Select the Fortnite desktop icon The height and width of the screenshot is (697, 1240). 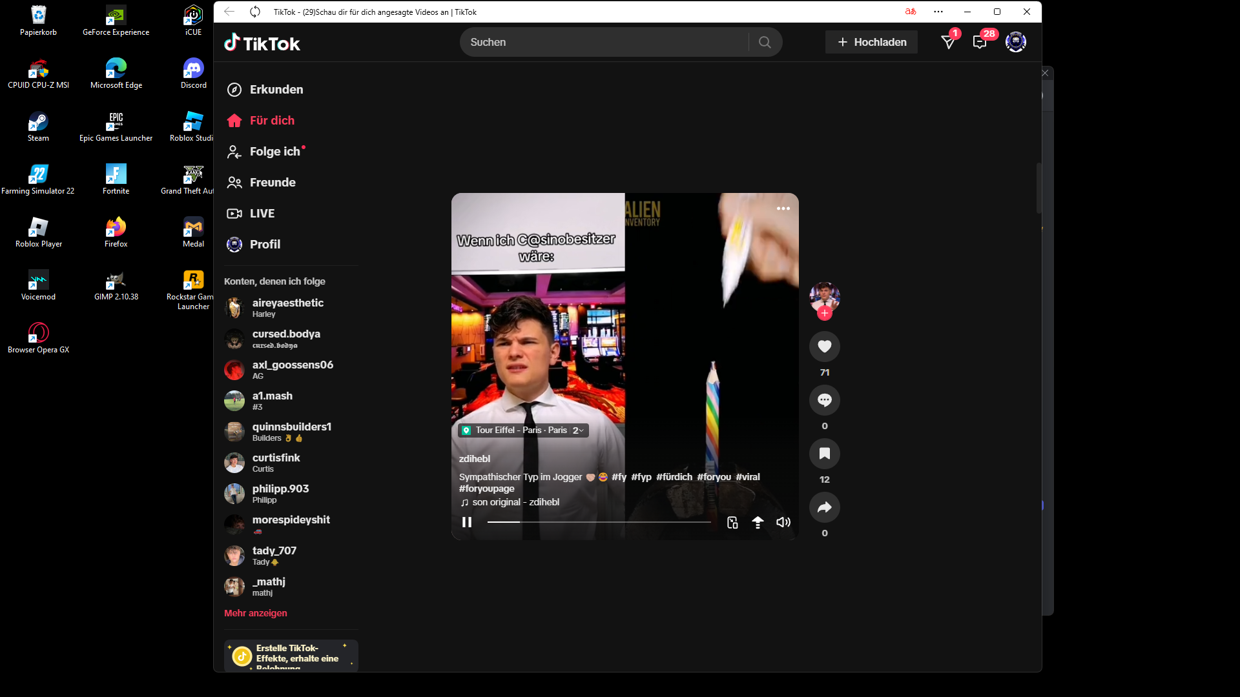116,179
